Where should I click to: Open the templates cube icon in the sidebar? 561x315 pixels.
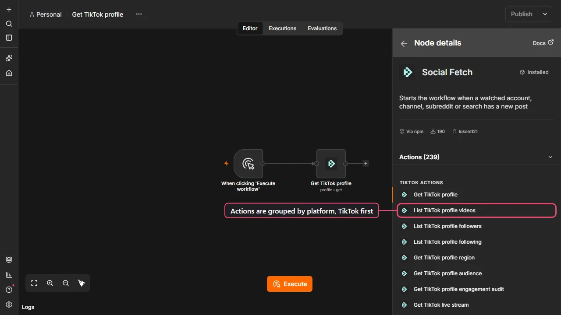tap(9, 260)
